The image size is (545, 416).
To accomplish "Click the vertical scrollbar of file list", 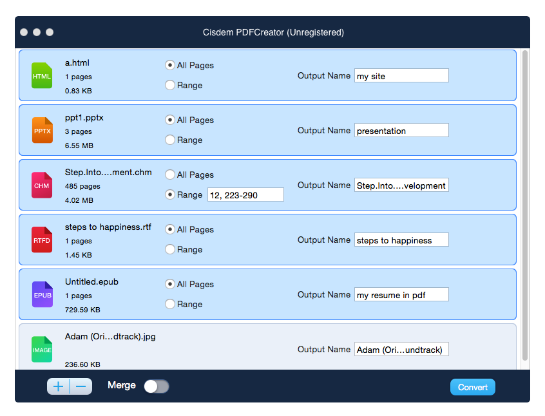I will pyautogui.click(x=525, y=205).
